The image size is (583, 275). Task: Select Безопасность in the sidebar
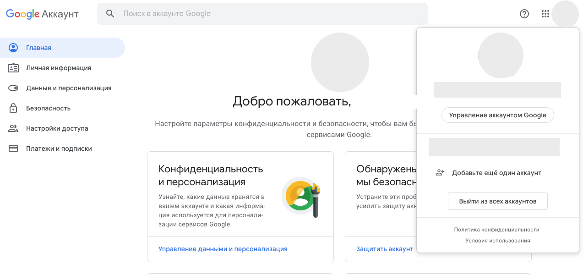pos(48,108)
